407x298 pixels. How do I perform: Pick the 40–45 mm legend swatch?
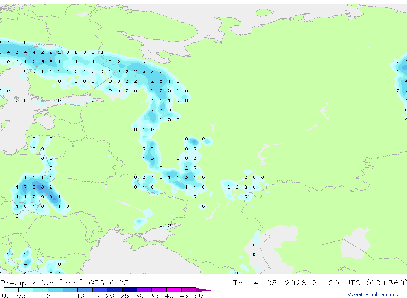coord(174,290)
